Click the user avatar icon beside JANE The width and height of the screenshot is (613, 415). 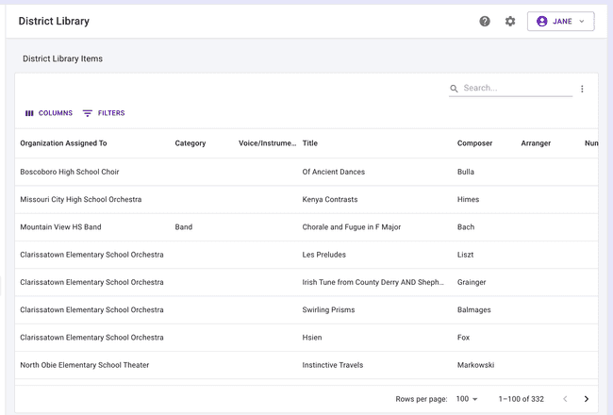coord(541,21)
